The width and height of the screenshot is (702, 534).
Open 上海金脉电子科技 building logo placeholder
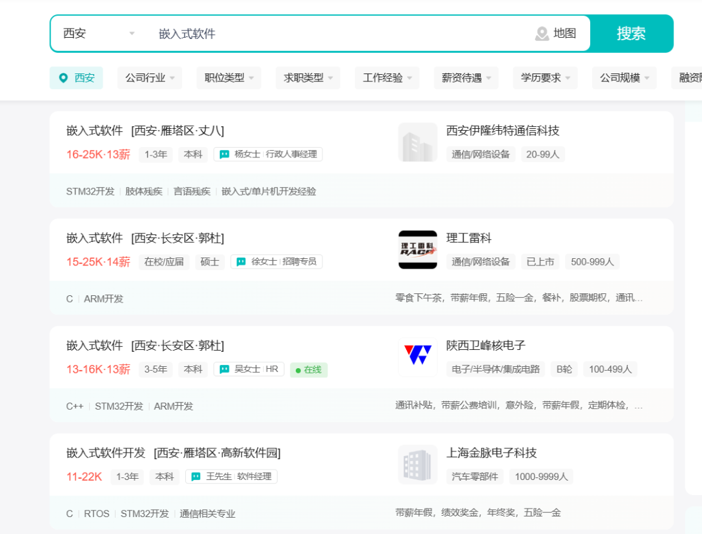tap(418, 464)
